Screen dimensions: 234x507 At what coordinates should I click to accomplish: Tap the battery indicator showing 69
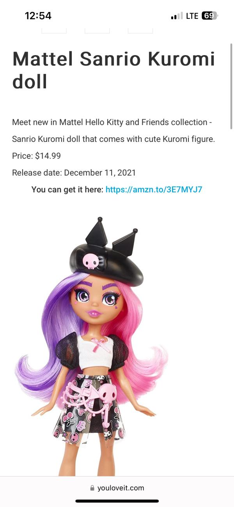click(x=210, y=16)
